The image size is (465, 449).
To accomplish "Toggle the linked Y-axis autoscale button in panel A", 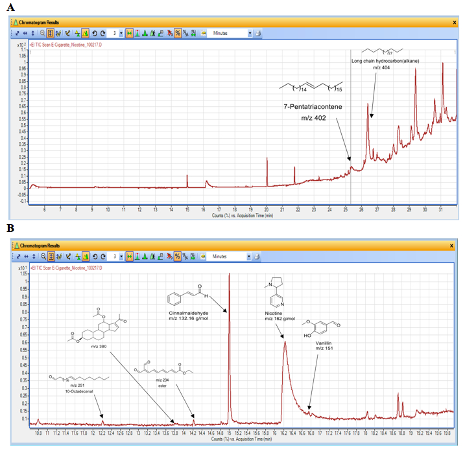I will click(50, 34).
